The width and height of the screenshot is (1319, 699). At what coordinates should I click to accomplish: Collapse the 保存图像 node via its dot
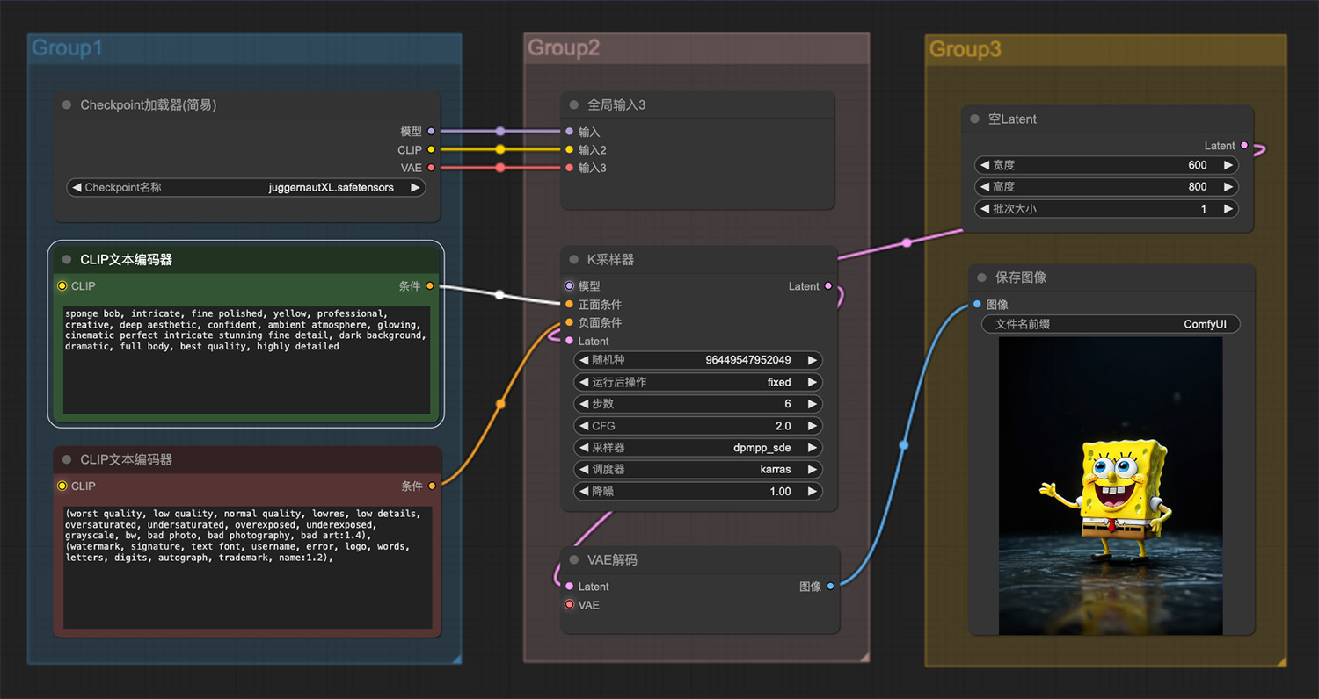[x=981, y=277]
